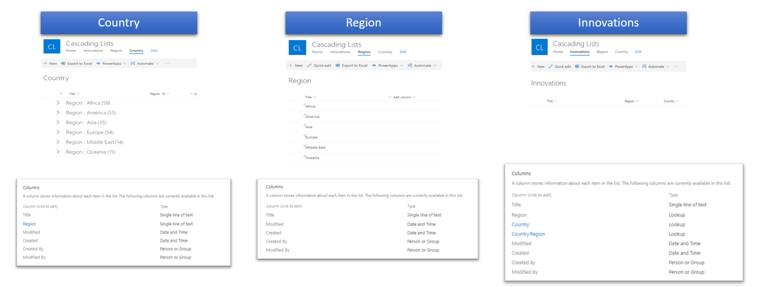This screenshot has height=287, width=767.
Task: Edit the Region column in Country columns settings
Action: 29,224
